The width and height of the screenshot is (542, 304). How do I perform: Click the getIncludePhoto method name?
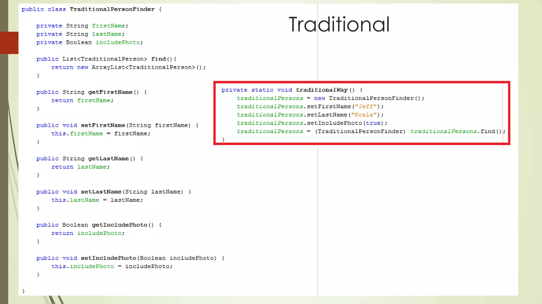pos(119,225)
